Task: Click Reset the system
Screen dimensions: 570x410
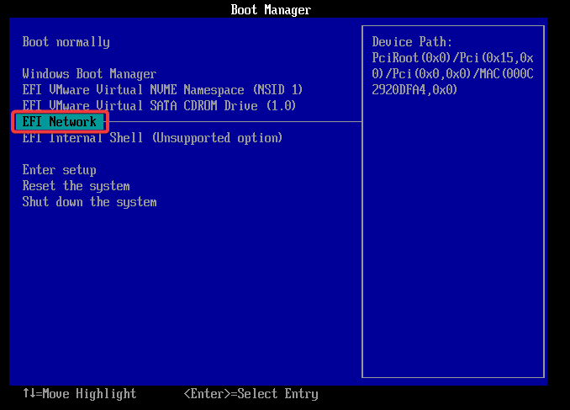Action: tap(76, 186)
